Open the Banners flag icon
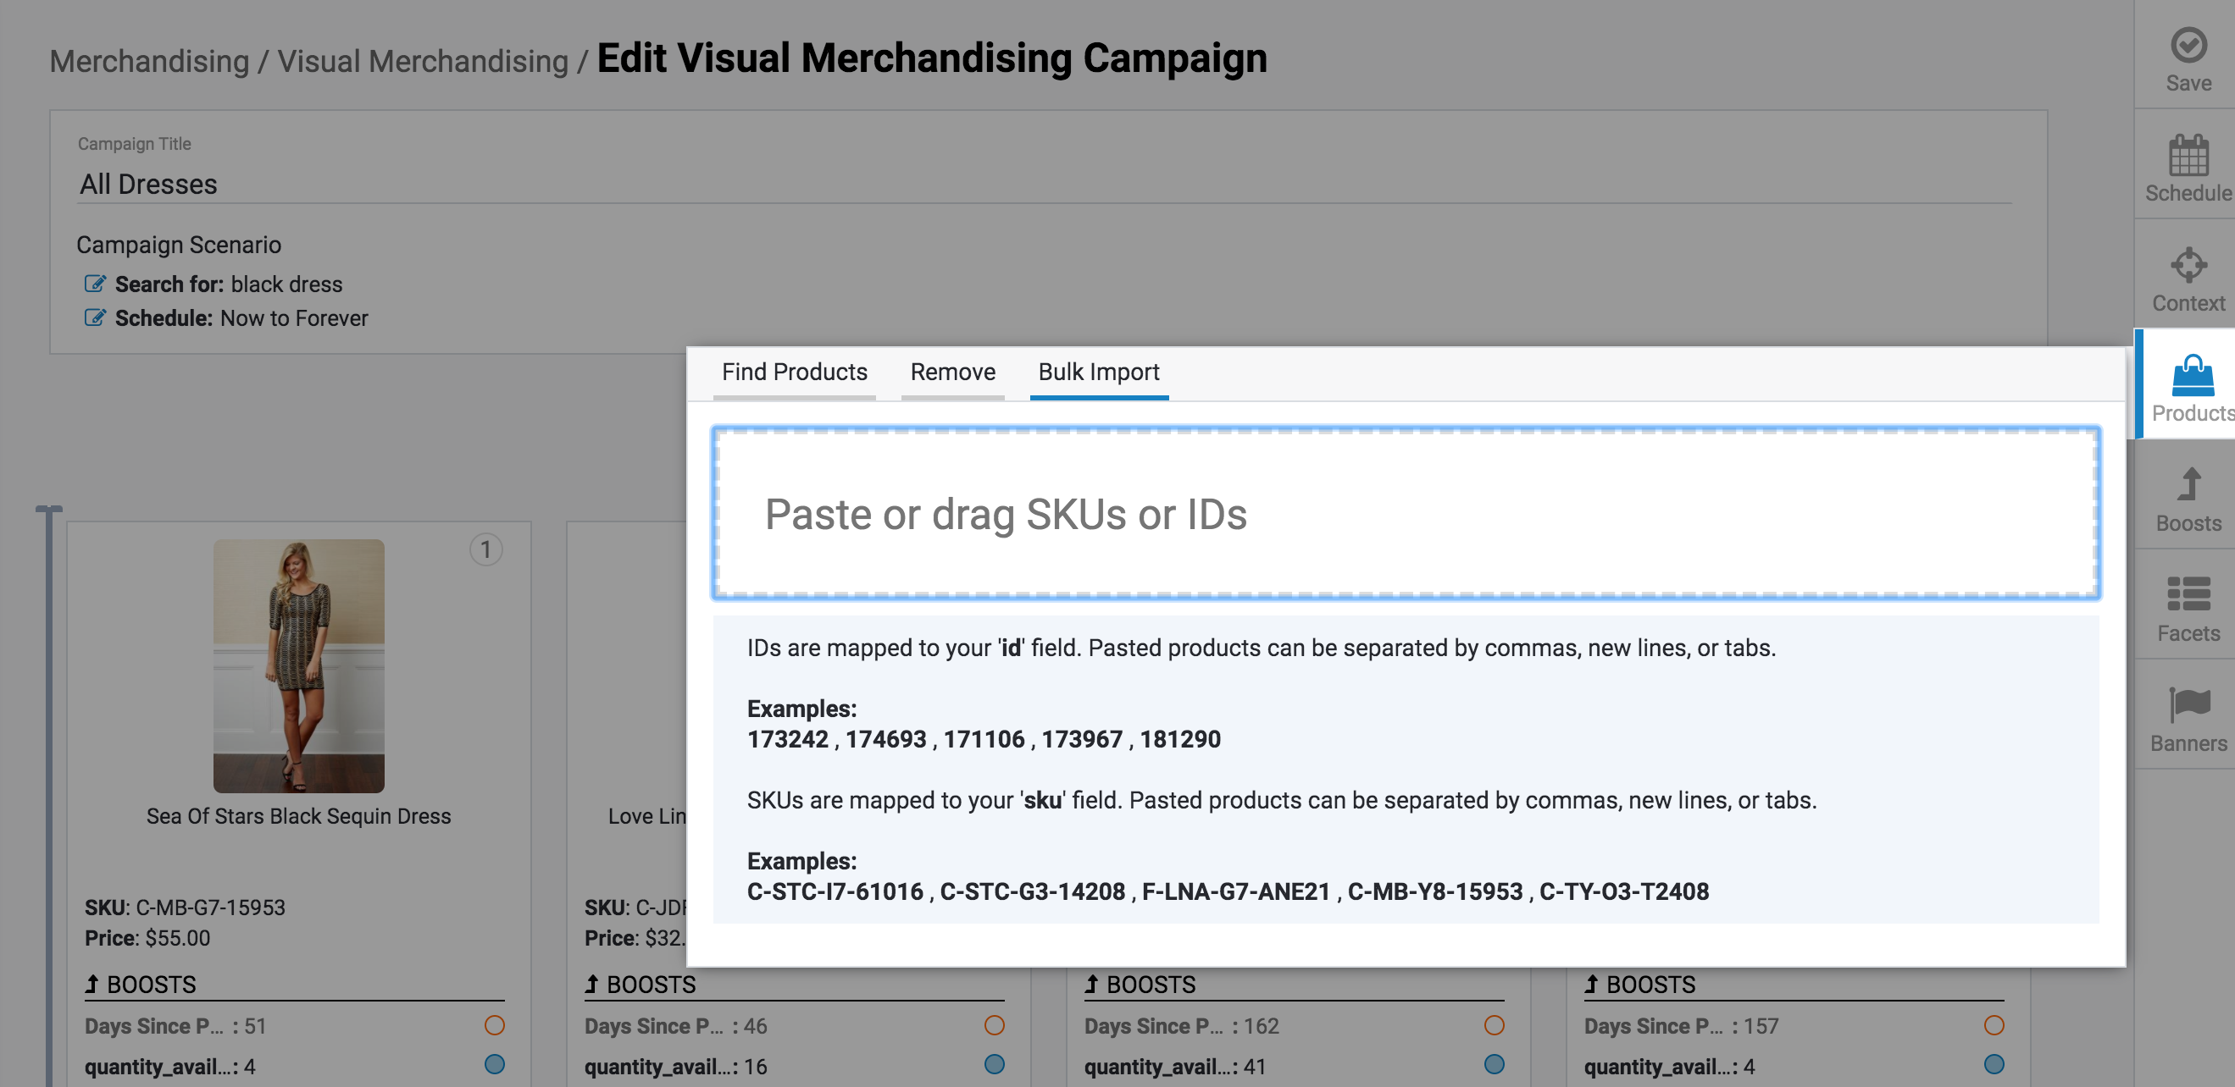Screen dimensions: 2235x1087 (x=2188, y=704)
